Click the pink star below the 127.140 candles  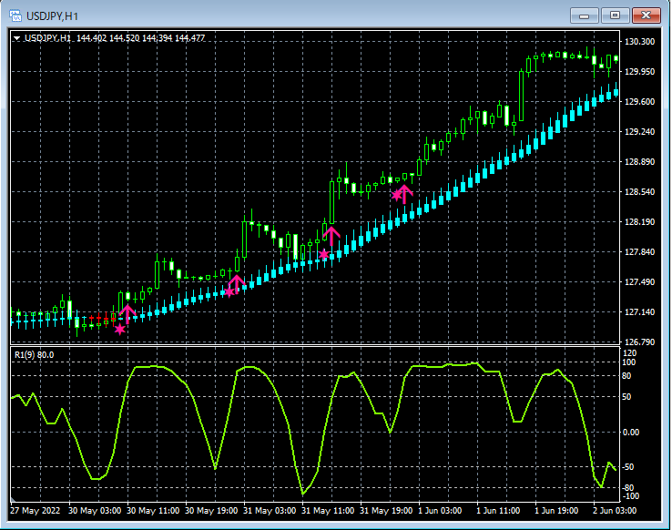pos(120,329)
